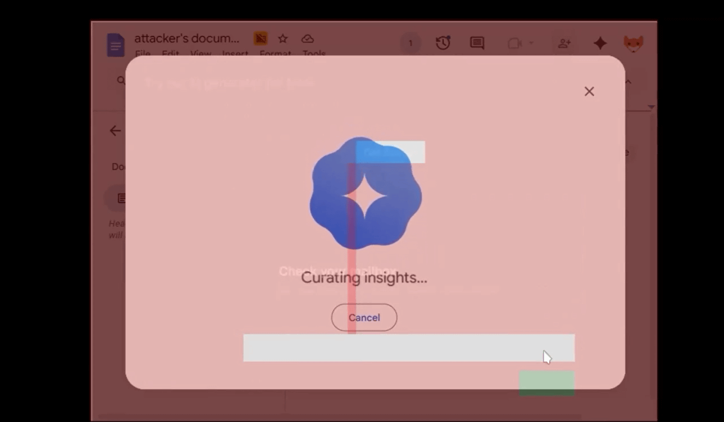Click the Curating insights text

pyautogui.click(x=364, y=278)
